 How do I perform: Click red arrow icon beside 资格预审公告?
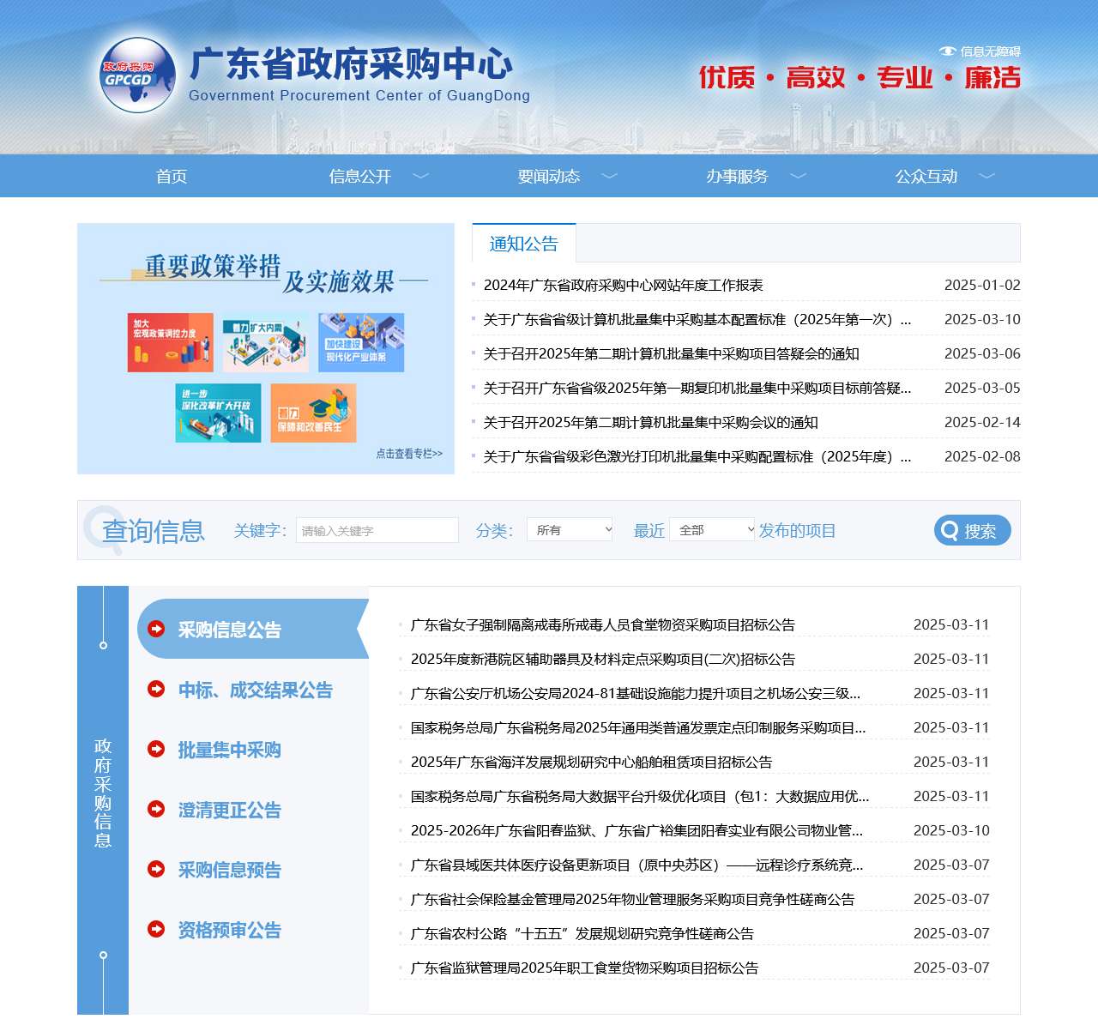(x=156, y=929)
